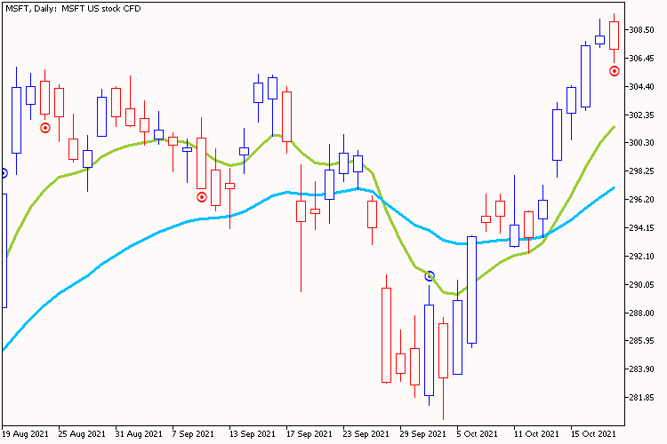Click the tall blue candle after 5 Oct 2021
Viewport: 667px width, 444px height.
pos(471,289)
